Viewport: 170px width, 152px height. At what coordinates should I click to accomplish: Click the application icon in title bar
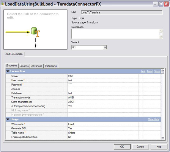tap(2, 4)
